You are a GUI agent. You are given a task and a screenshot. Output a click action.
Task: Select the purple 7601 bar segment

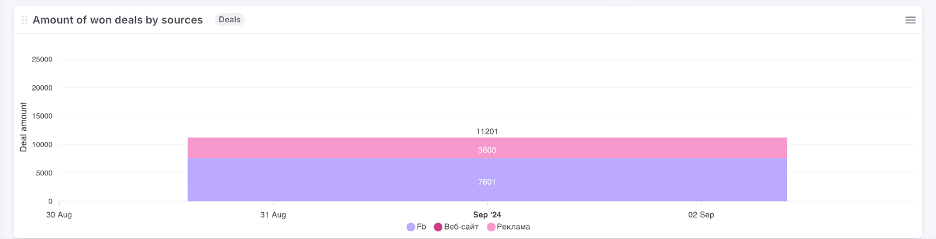pos(487,182)
